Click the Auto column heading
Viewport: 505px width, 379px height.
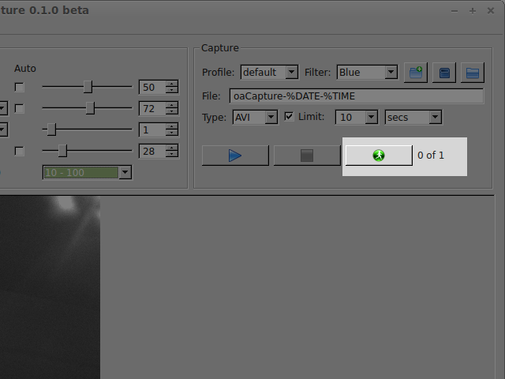pyautogui.click(x=25, y=69)
